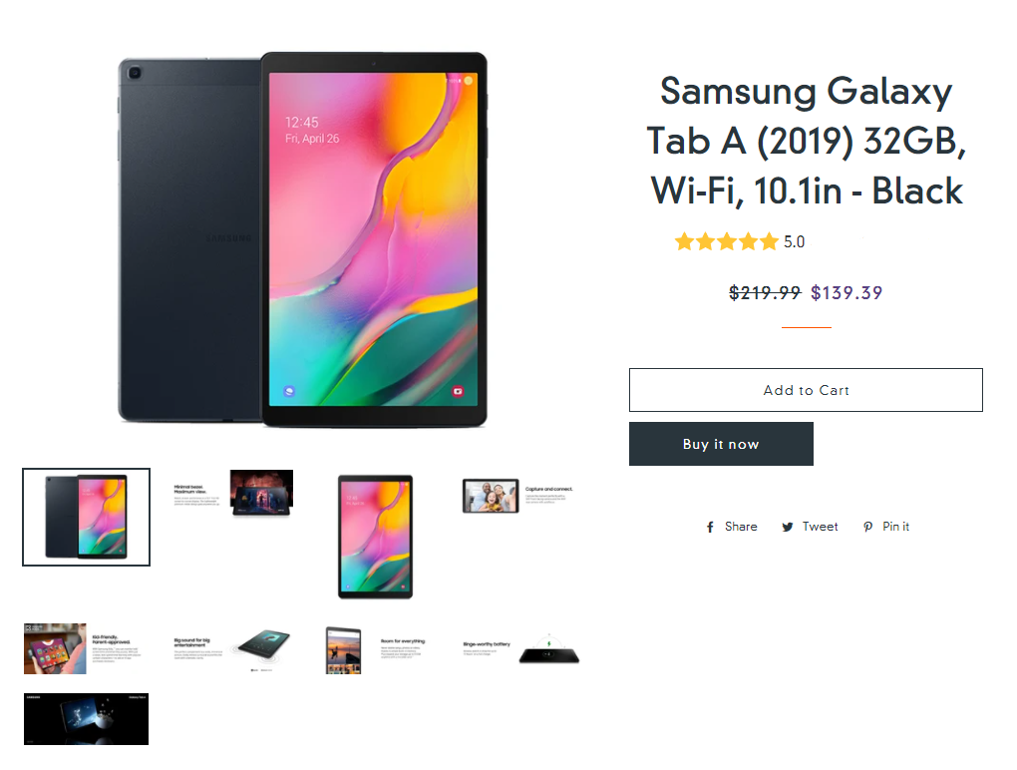Select the front-and-back tablet thumbnail
This screenshot has width=1017, height=770.
pyautogui.click(x=87, y=517)
